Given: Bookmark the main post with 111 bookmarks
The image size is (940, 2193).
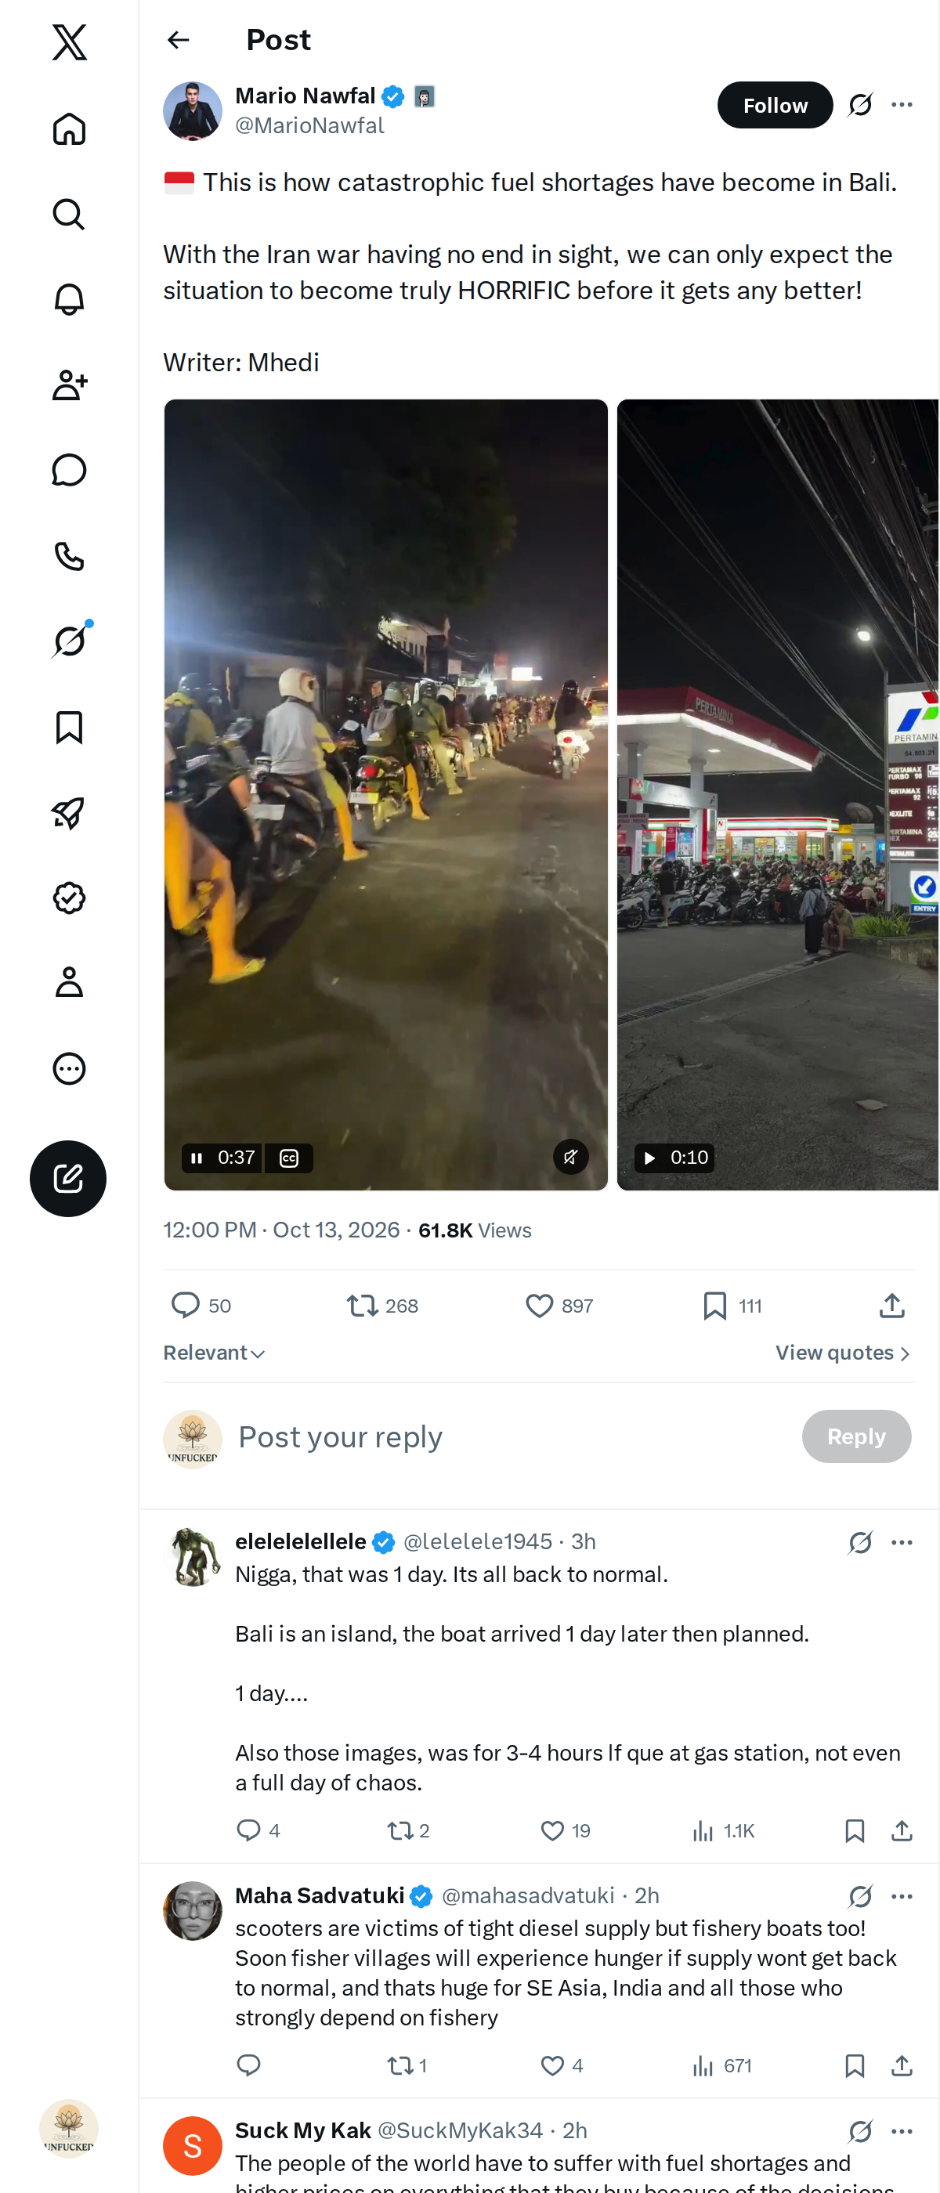Looking at the screenshot, I should [732, 1305].
